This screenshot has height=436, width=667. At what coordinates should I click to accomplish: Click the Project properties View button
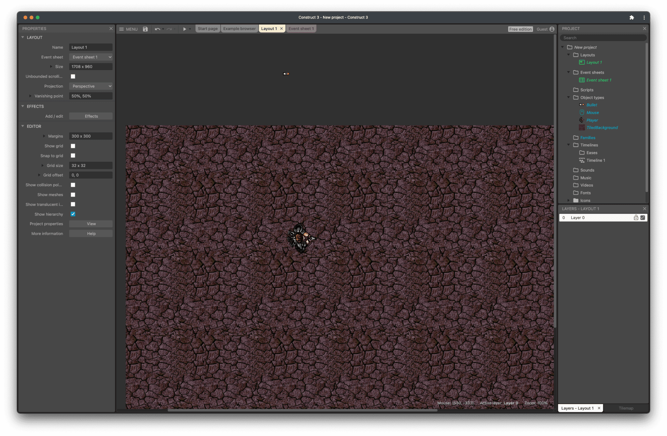coord(91,224)
